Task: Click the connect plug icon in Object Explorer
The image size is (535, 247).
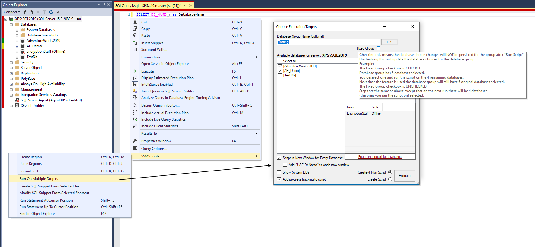Action: [25, 12]
